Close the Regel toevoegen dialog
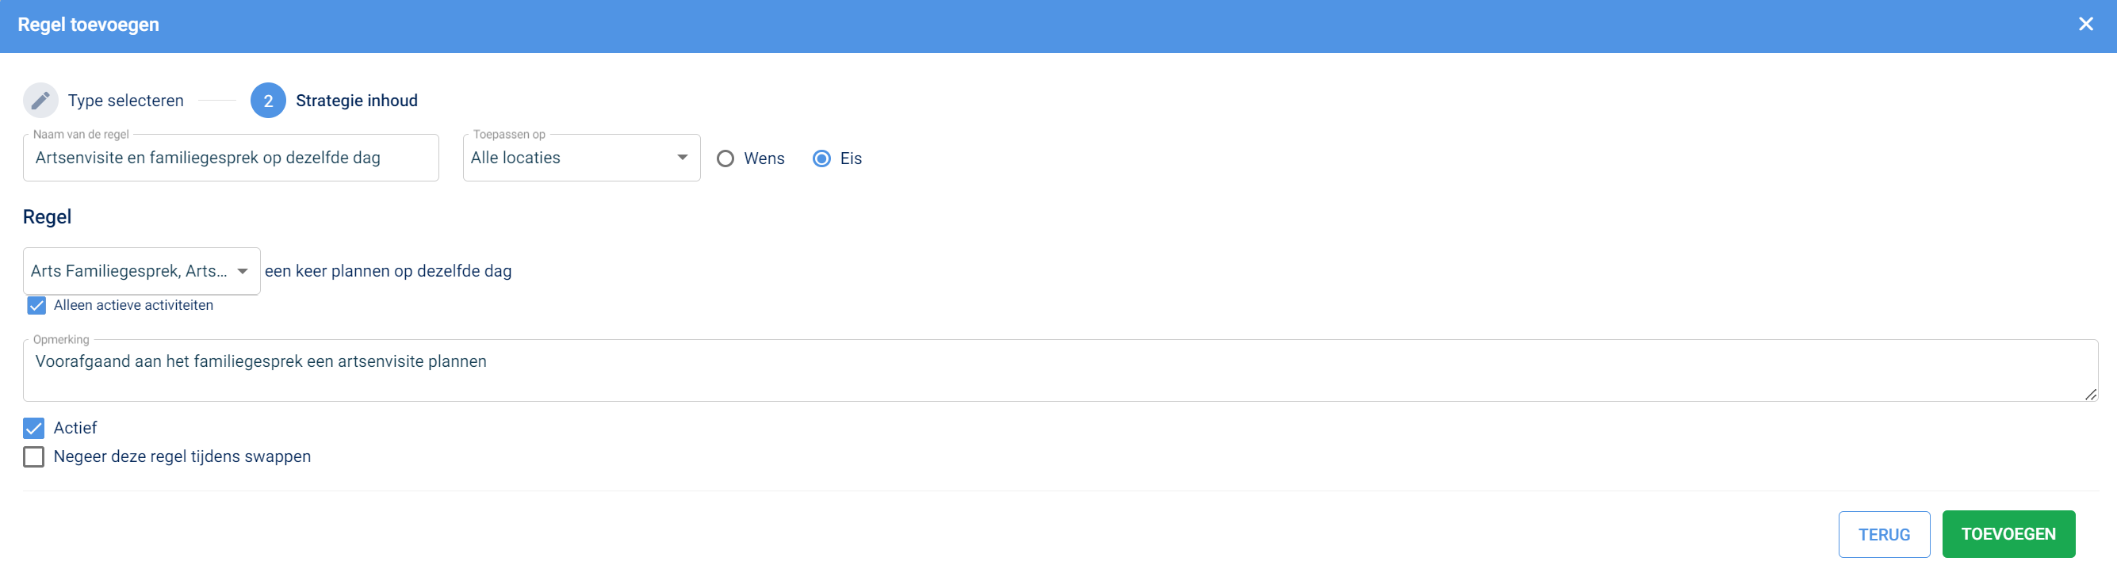The height and width of the screenshot is (588, 2117). 2085,24
